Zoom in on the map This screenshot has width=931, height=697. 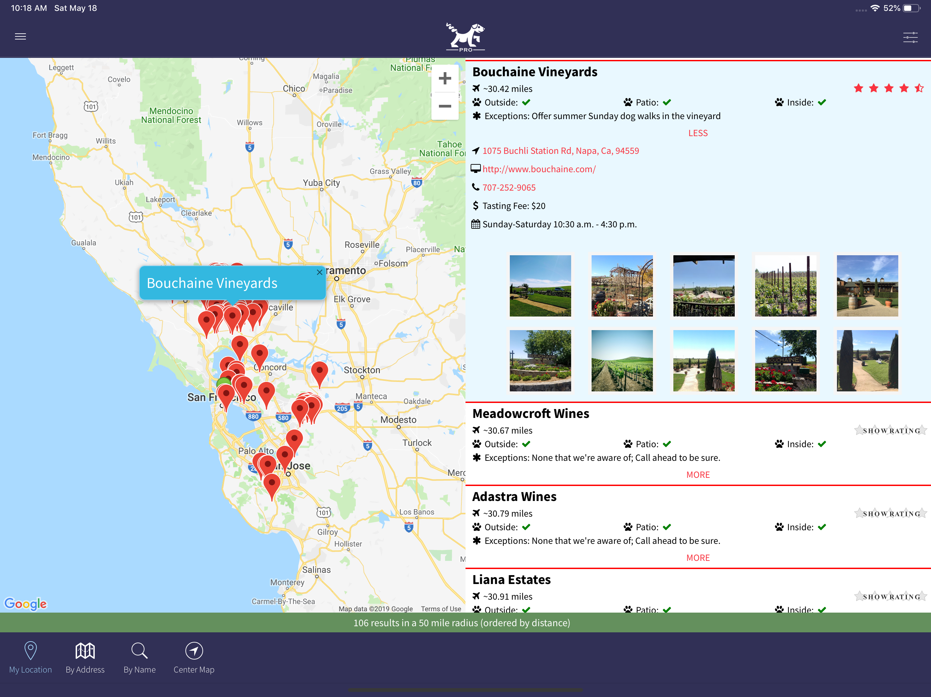pyautogui.click(x=445, y=79)
